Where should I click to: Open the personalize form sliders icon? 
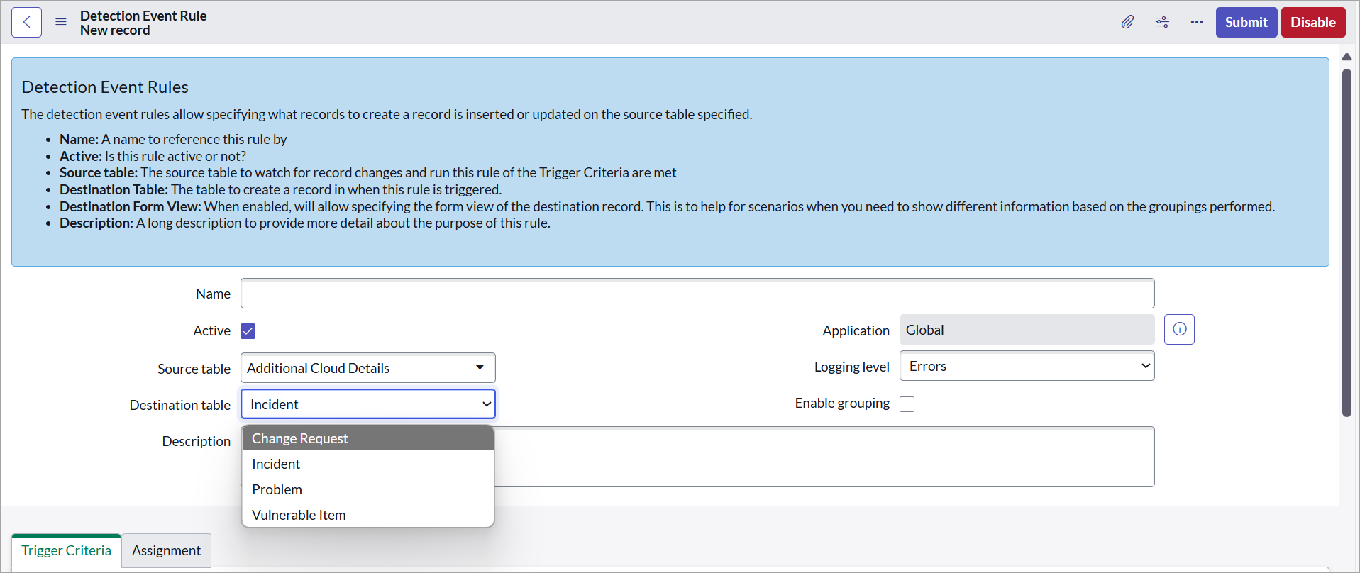[x=1162, y=22]
